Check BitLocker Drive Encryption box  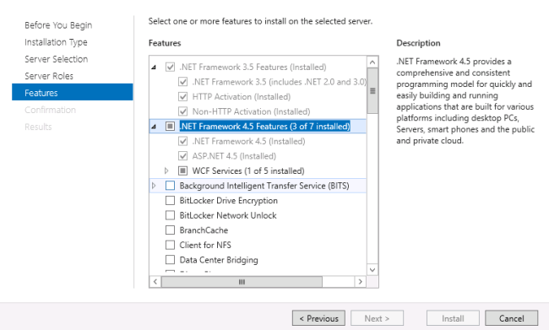pos(170,201)
